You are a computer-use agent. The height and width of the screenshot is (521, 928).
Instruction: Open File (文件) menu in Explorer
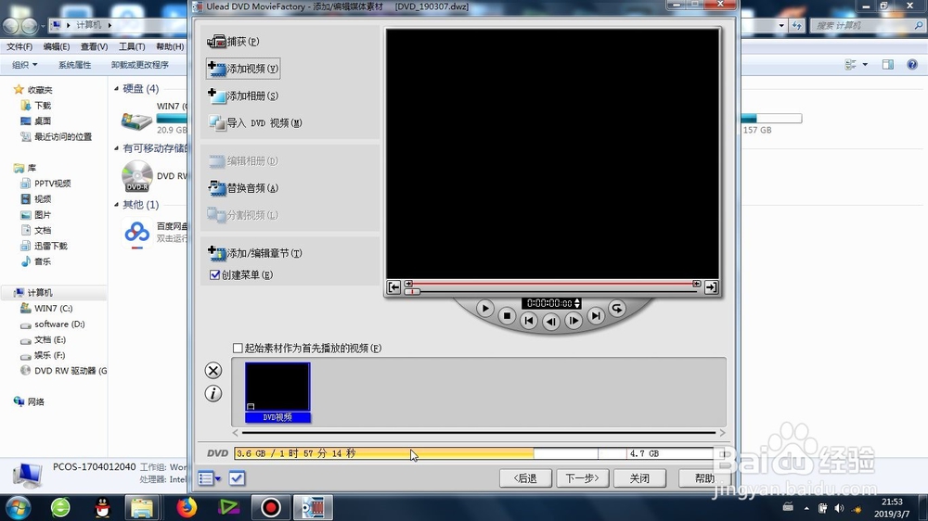pos(19,46)
